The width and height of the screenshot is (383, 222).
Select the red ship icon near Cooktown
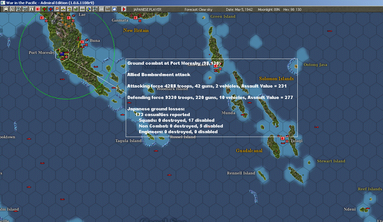click(29, 139)
